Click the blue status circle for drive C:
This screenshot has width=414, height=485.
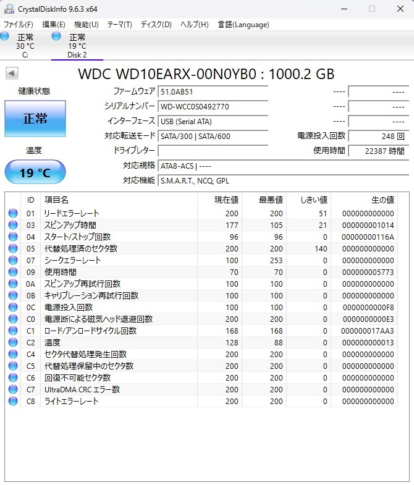(x=5, y=36)
